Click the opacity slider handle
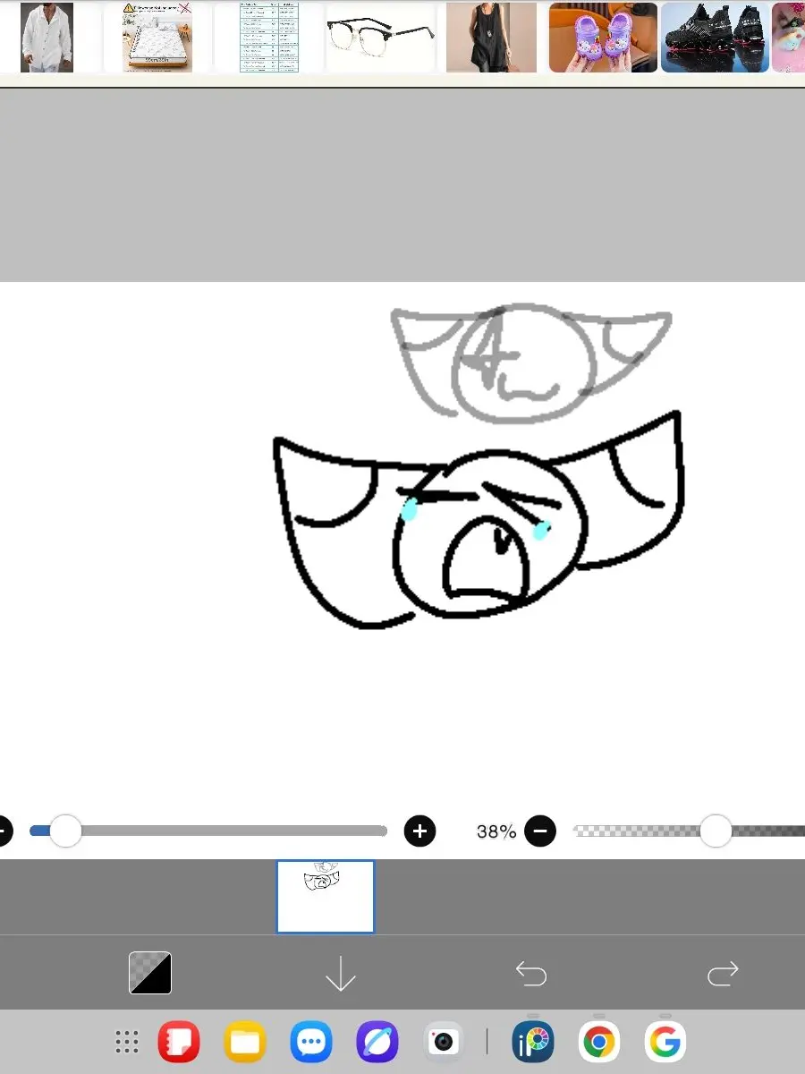The image size is (805, 1074). pyautogui.click(x=716, y=831)
